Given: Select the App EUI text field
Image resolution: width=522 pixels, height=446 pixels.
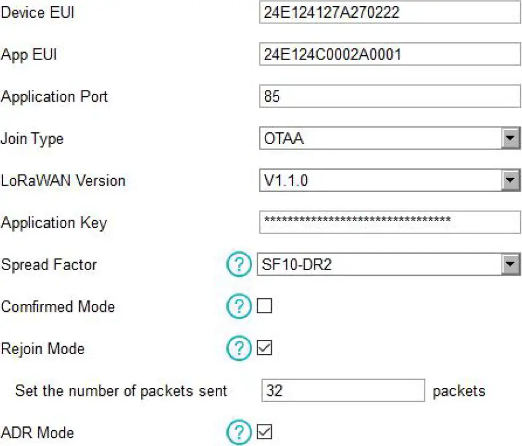Looking at the screenshot, I should point(386,54).
